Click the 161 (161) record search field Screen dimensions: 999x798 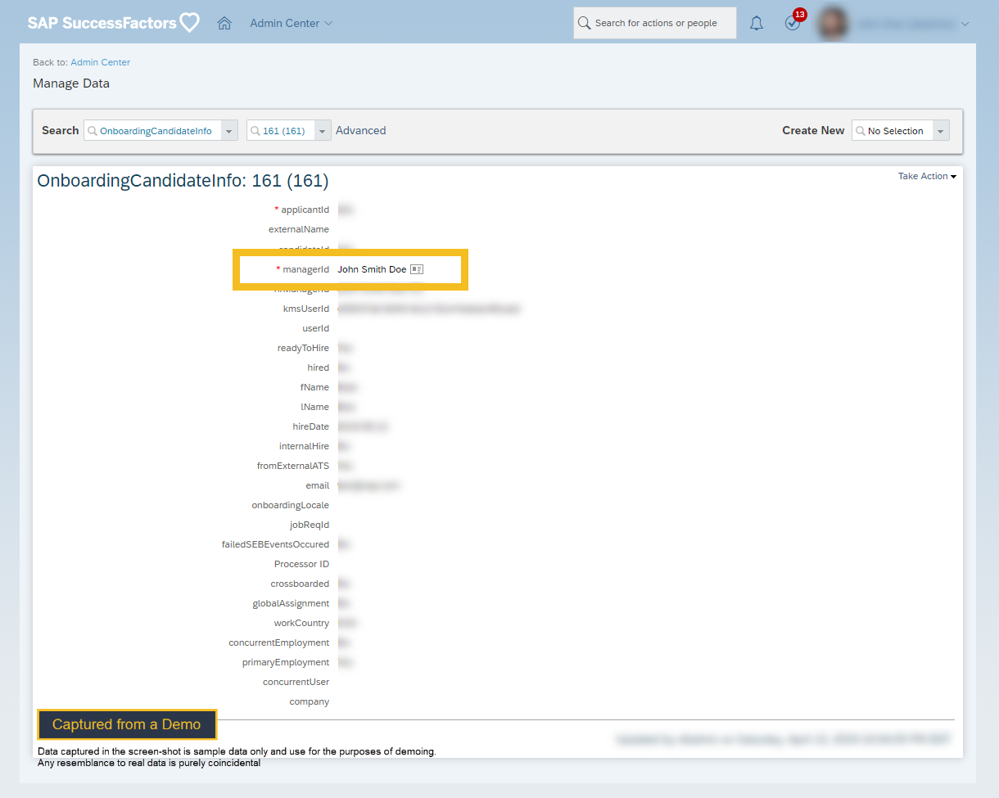[x=281, y=131]
